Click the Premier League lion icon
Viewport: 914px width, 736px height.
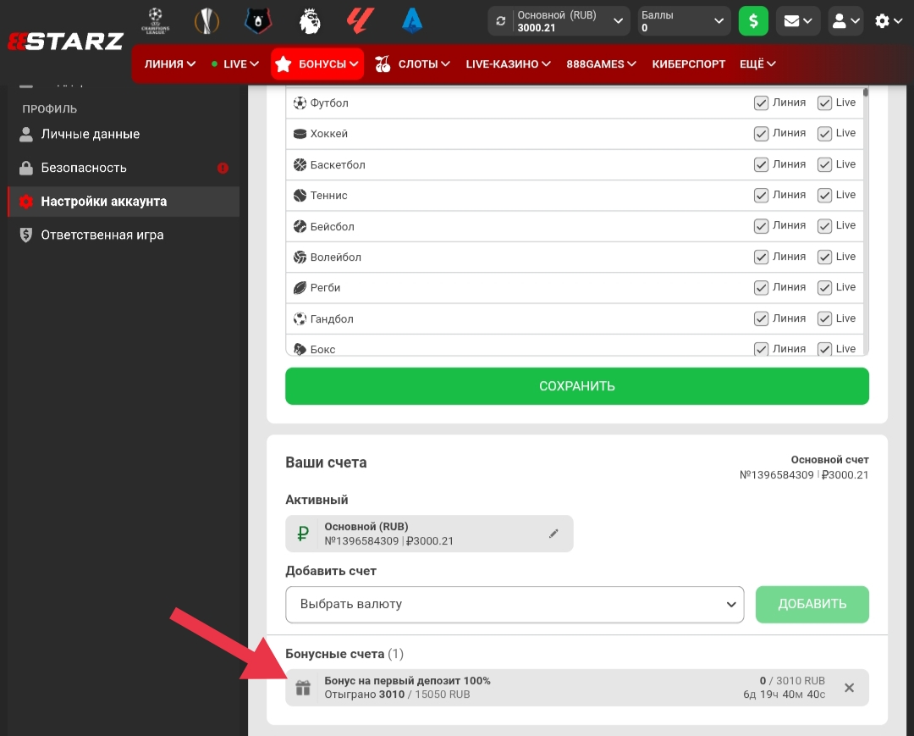point(311,20)
